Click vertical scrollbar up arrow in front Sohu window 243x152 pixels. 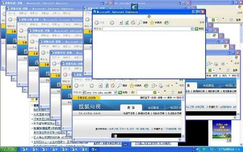[x=183, y=98]
